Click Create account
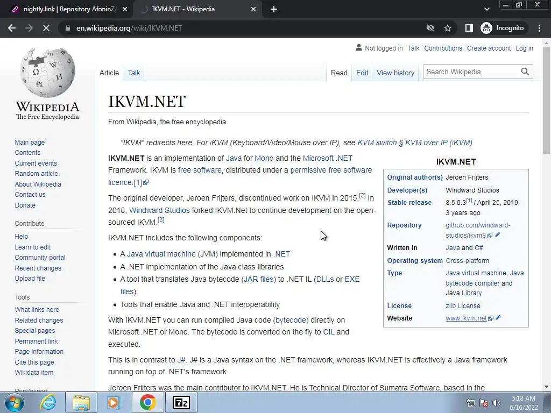 coord(489,48)
